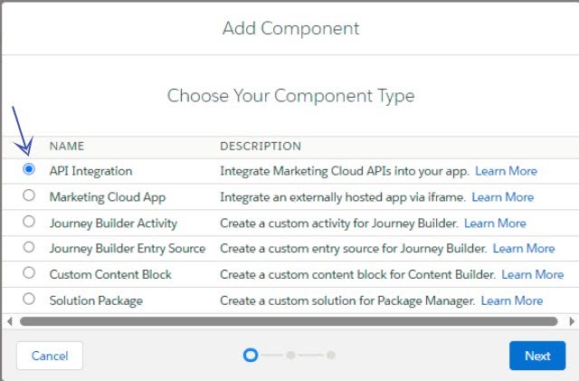Click the Next button
Screen dimensions: 579x381
coord(537,356)
